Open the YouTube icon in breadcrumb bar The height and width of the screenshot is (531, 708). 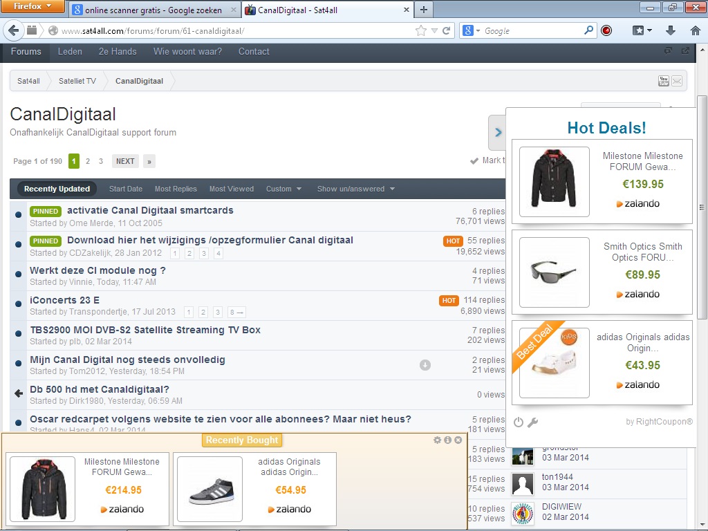click(x=663, y=82)
